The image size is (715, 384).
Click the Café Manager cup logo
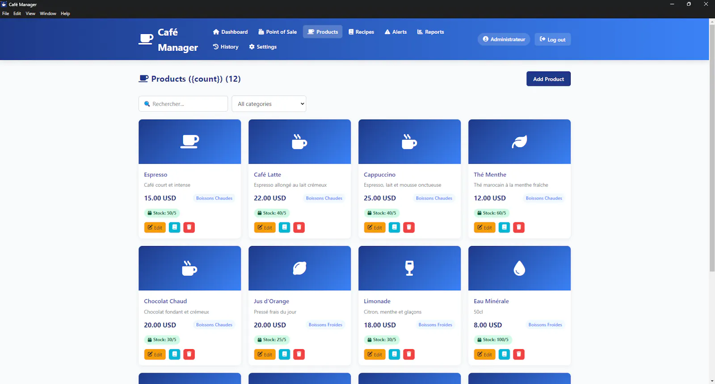click(x=146, y=39)
